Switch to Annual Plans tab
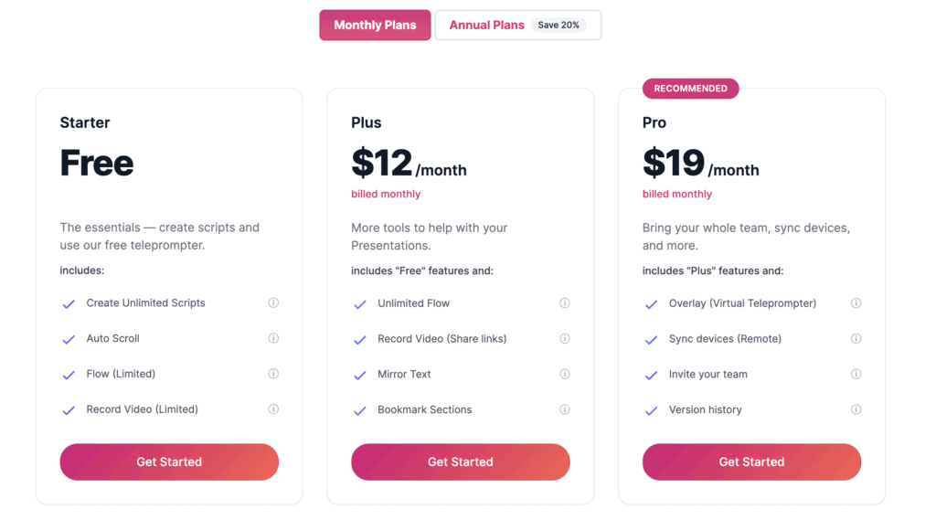This screenshot has height=520, width=936. coord(517,25)
